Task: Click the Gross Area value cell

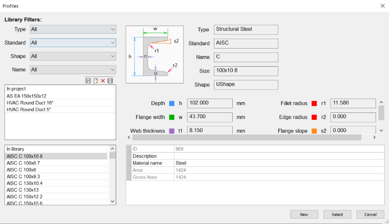Action: click(x=279, y=177)
